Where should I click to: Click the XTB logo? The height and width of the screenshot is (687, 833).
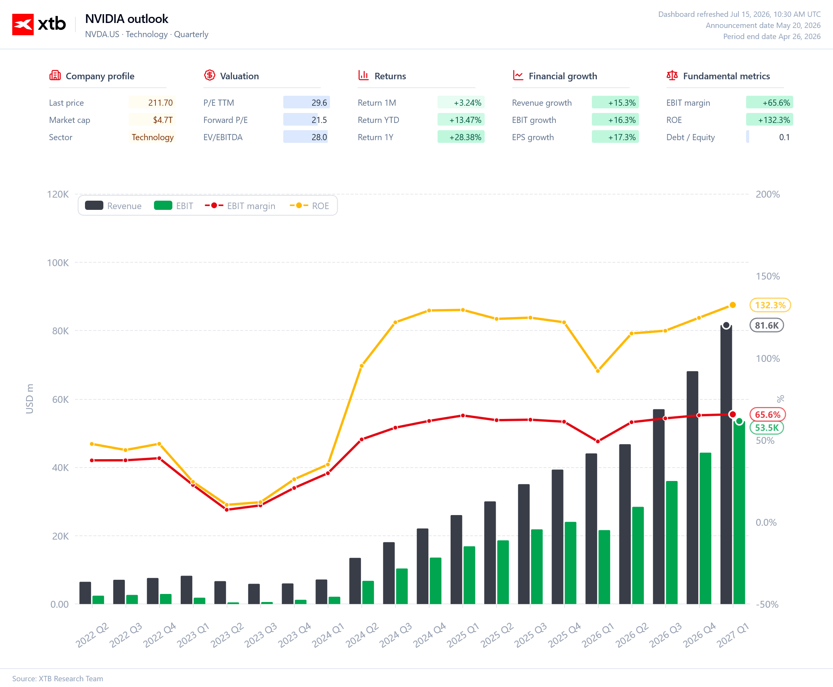39,25
